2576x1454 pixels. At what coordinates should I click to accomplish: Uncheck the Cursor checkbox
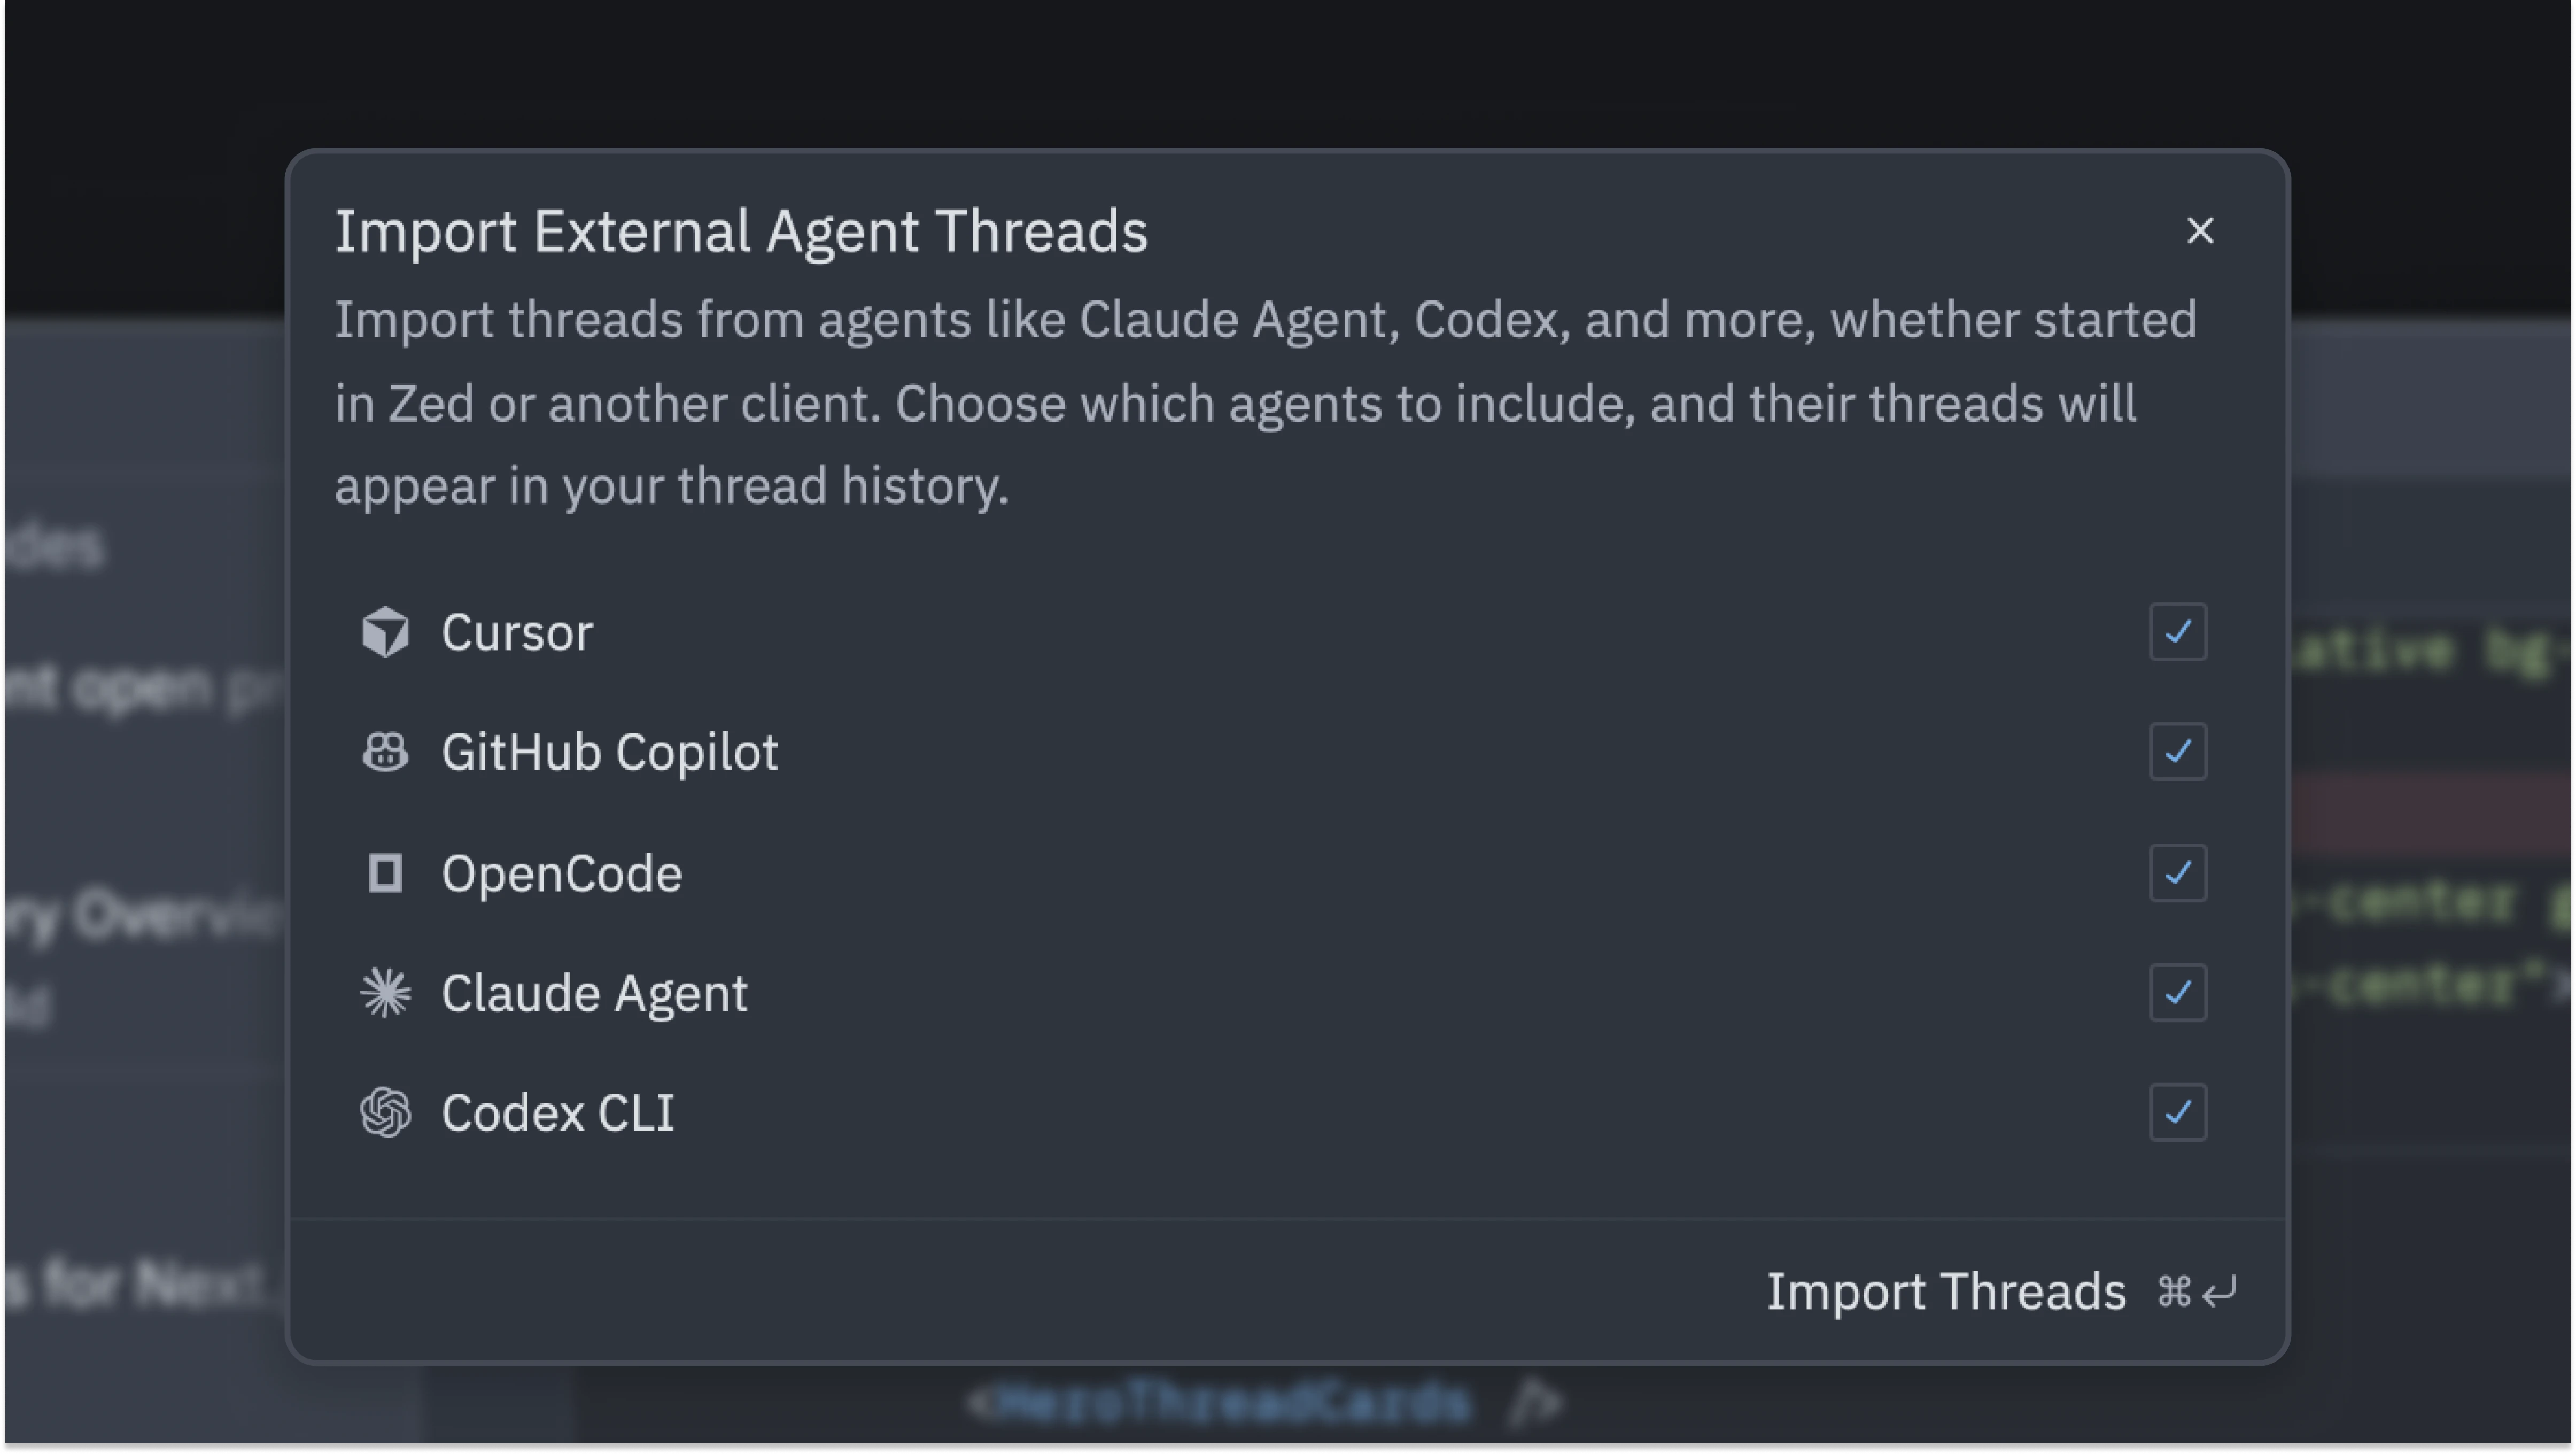(x=2177, y=632)
